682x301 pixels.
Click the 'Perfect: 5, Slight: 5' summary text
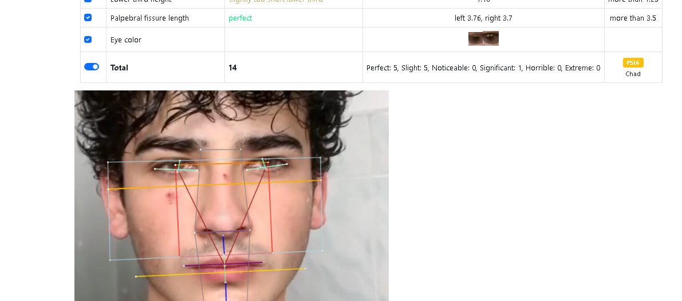click(x=397, y=68)
